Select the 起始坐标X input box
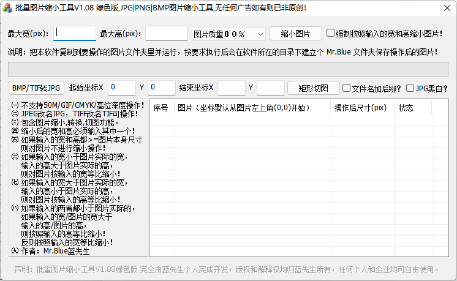Viewport: 457px width, 281px height. click(x=121, y=88)
